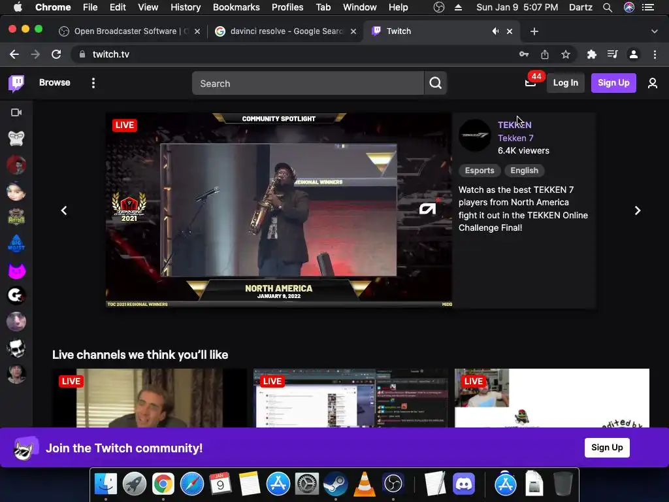Share this page using the share icon
The height and width of the screenshot is (502, 669).
(x=545, y=54)
